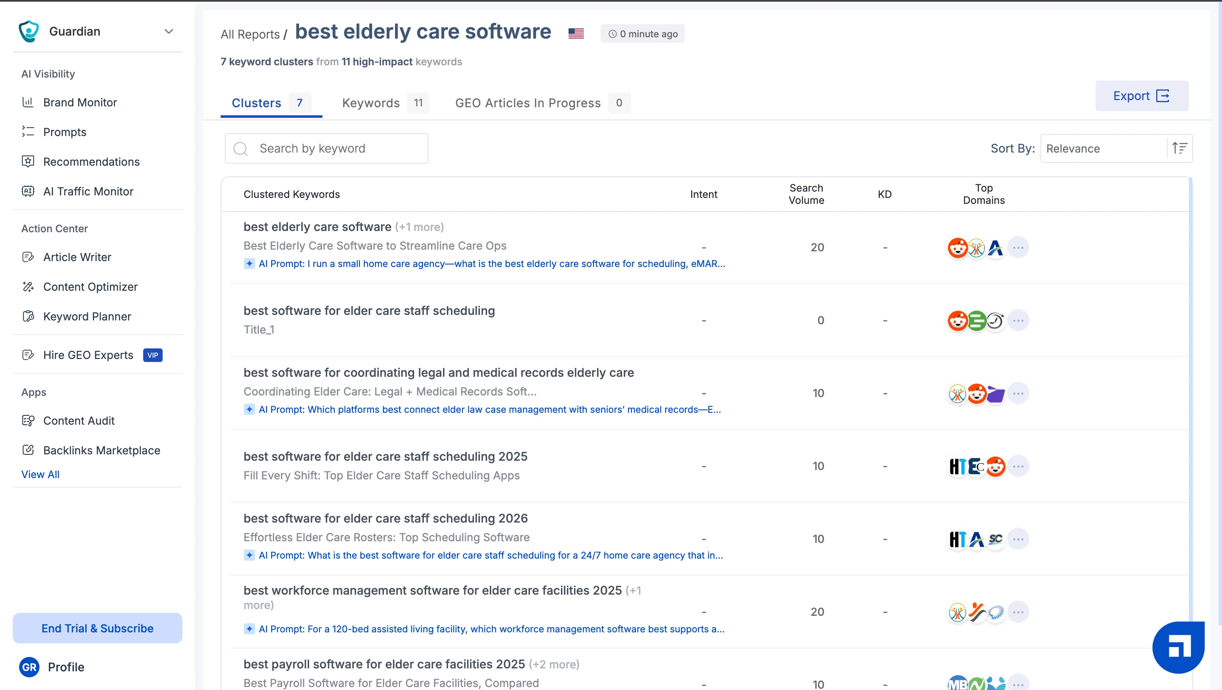
Task: Open Recommendations in sidebar
Action: (x=91, y=161)
